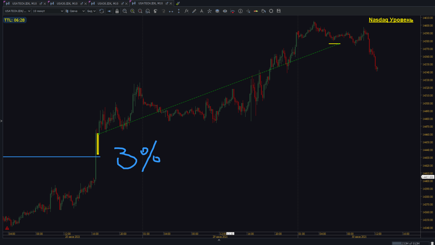Undo the last chart action
The image size is (435, 245).
tap(155, 11)
